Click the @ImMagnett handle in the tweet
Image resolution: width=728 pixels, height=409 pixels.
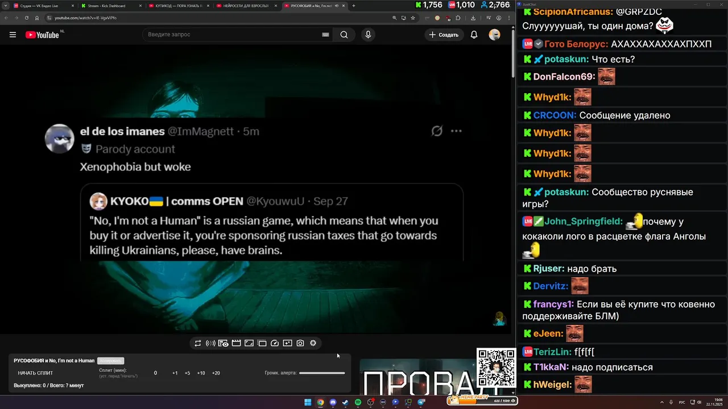(x=200, y=131)
